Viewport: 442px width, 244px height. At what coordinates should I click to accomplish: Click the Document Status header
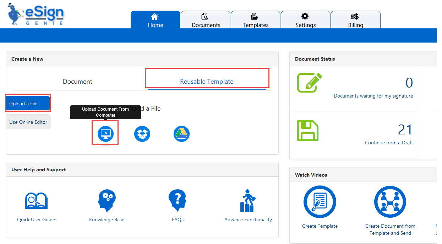coord(363,59)
